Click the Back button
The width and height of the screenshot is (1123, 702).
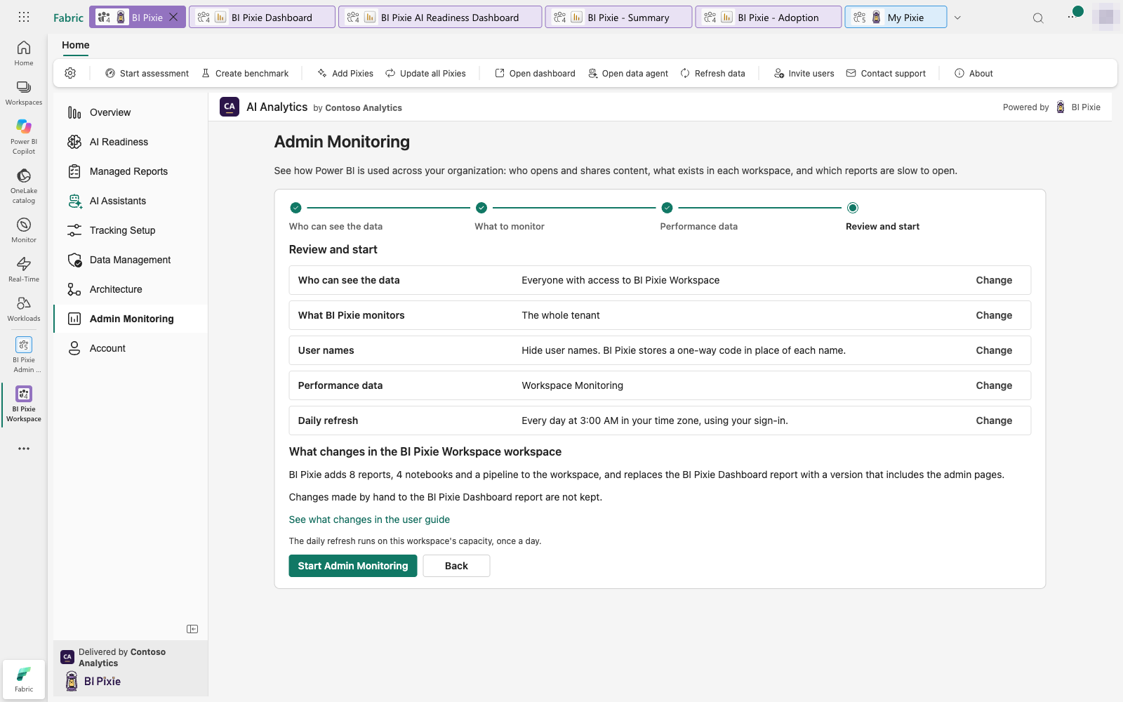click(x=456, y=566)
